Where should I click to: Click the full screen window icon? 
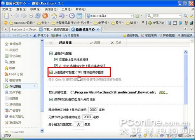point(79,16)
